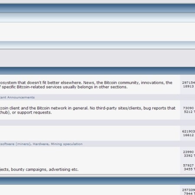Click the topic count 3455
The width and height of the screenshot is (195, 195).
tap(188, 169)
